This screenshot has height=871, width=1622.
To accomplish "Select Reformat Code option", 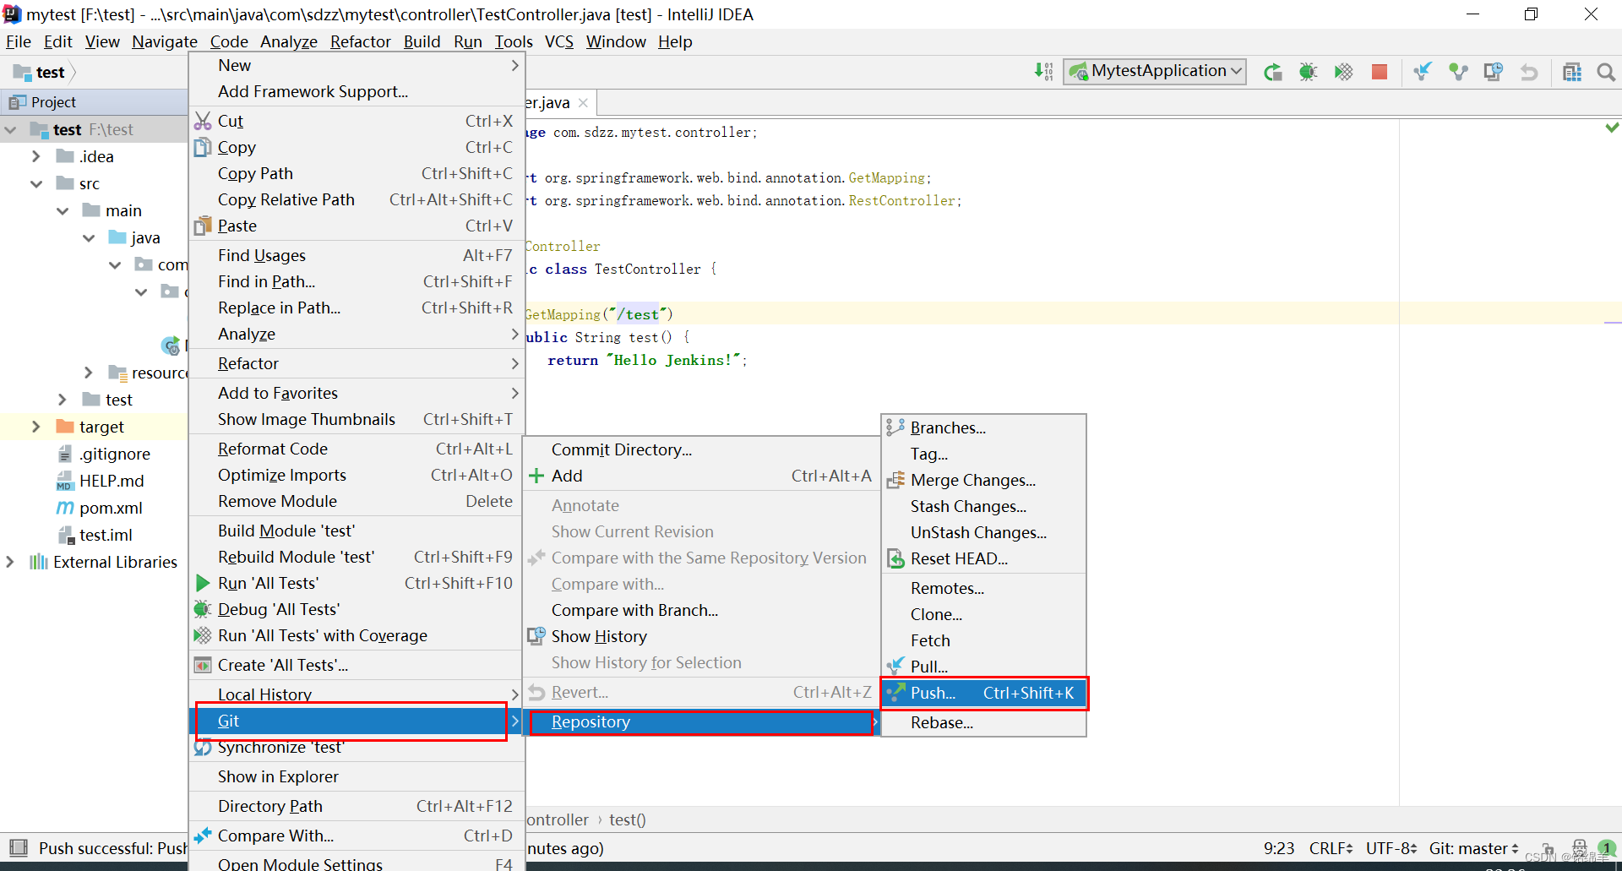I will 357,449.
